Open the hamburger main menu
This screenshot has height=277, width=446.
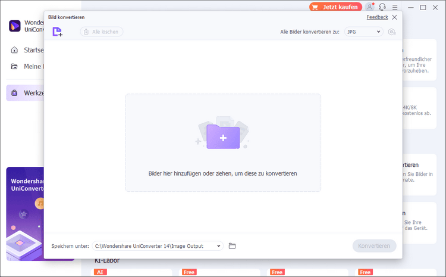pyautogui.click(x=395, y=7)
